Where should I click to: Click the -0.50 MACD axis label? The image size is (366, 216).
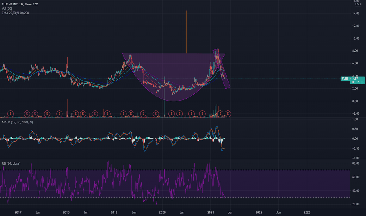tap(355, 148)
